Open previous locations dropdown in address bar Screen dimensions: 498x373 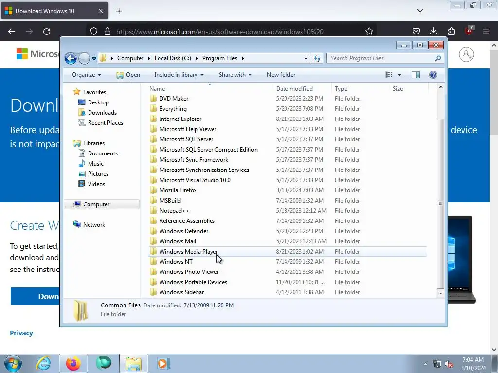pos(306,59)
